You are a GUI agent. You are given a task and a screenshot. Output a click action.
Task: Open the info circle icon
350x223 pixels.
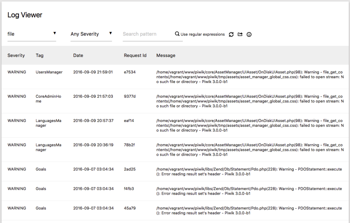[249, 34]
